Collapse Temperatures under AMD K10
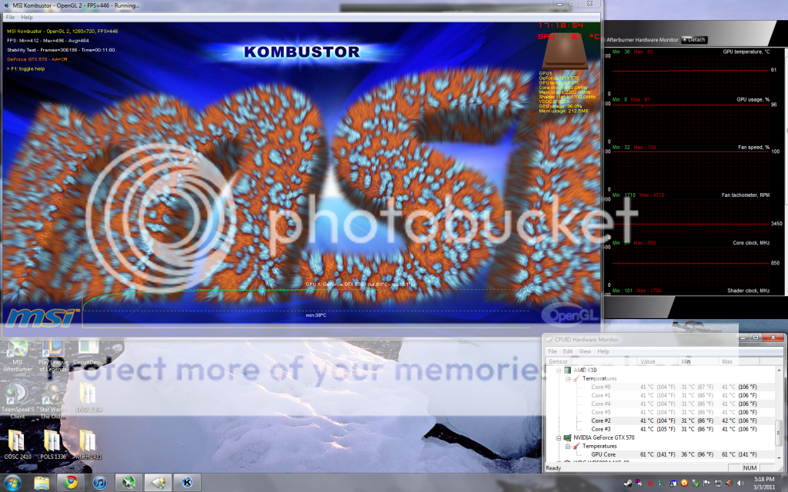 click(568, 379)
